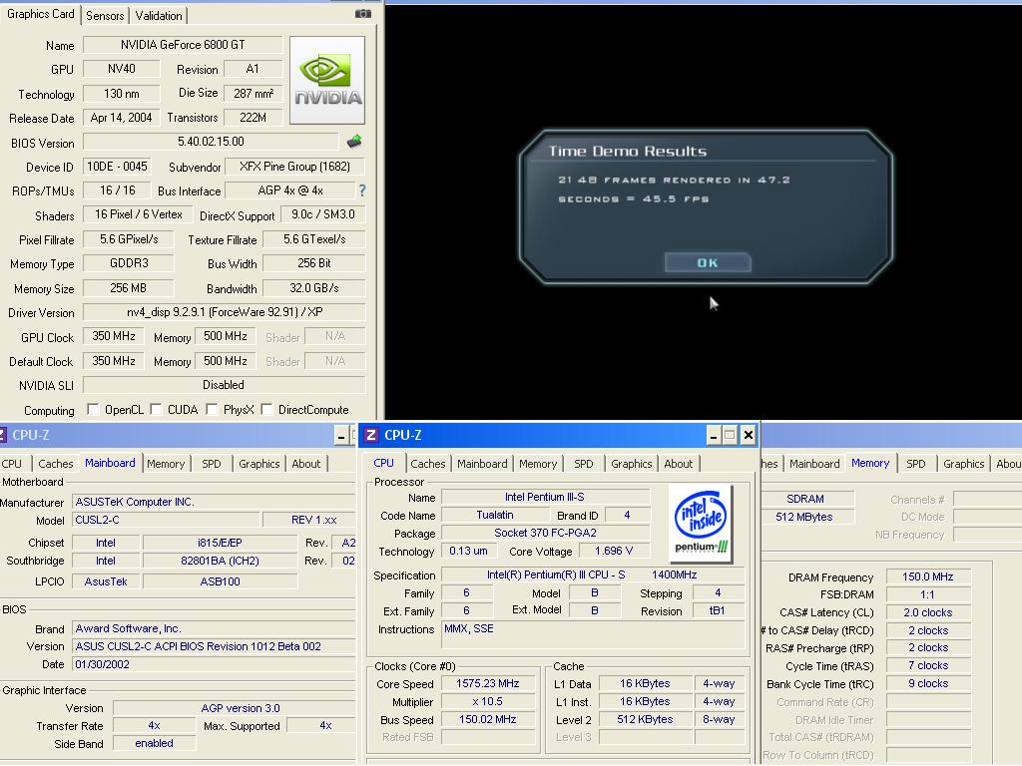Click the Multiplier value x 10.5
The height and width of the screenshot is (766, 1022).
[x=487, y=701]
